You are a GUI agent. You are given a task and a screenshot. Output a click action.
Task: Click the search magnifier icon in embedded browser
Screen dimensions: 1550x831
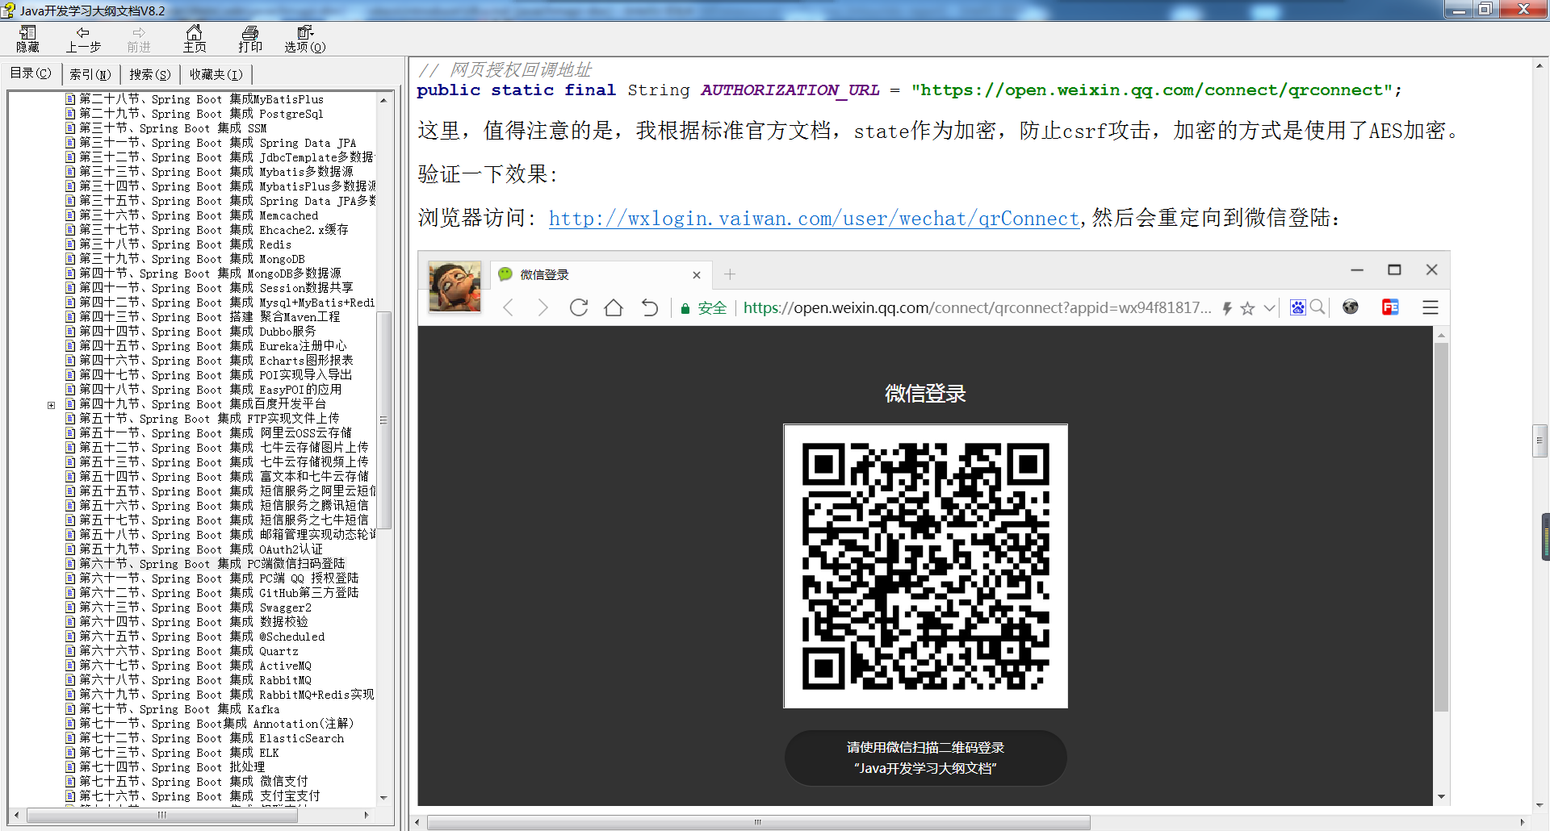pyautogui.click(x=1317, y=307)
